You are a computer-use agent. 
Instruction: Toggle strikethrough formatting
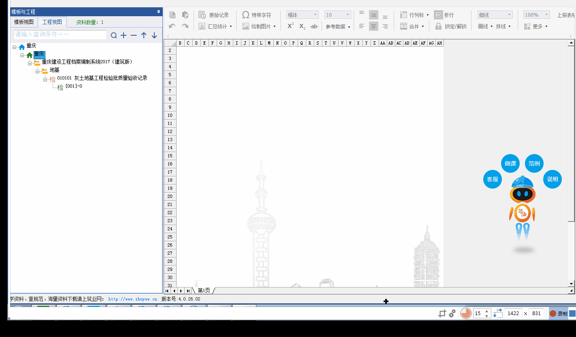pos(314,26)
